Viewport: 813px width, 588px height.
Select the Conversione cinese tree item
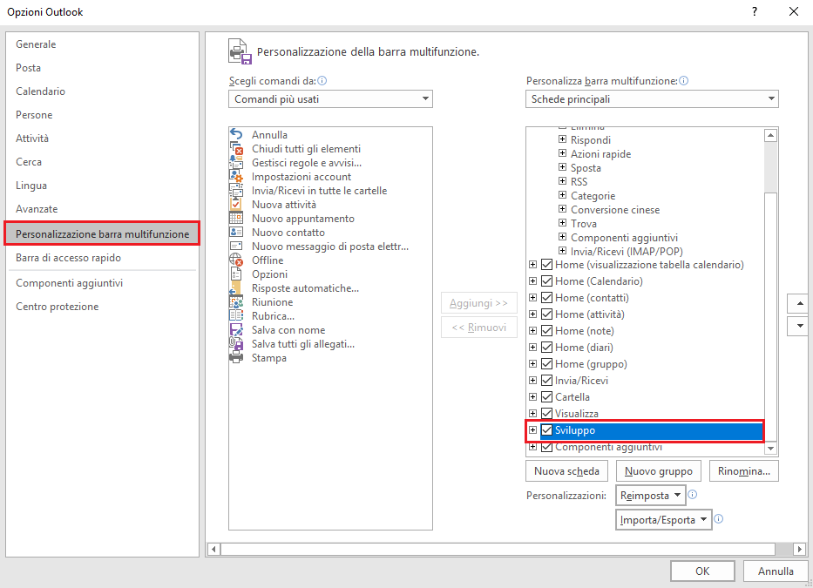click(x=615, y=209)
